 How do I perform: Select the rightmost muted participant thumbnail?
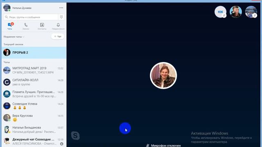[x=251, y=12]
